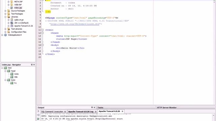Click the 'Deploying configuration descriptor' log line
Screen dimensions: 216x121
click(77, 116)
